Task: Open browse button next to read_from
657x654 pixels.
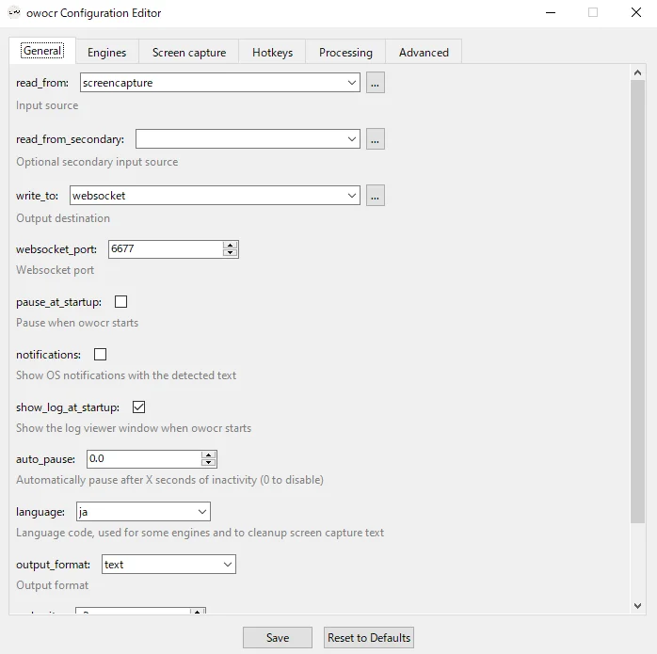Action: 375,83
